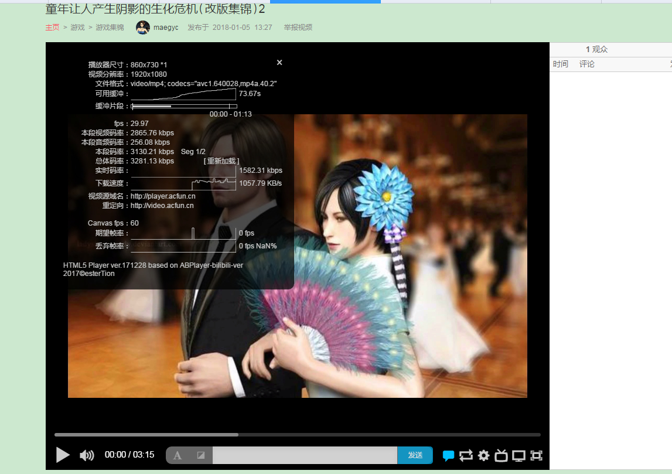This screenshot has width=672, height=474.
Task: Click the 1920x1080 video resolution value
Action: coord(149,74)
